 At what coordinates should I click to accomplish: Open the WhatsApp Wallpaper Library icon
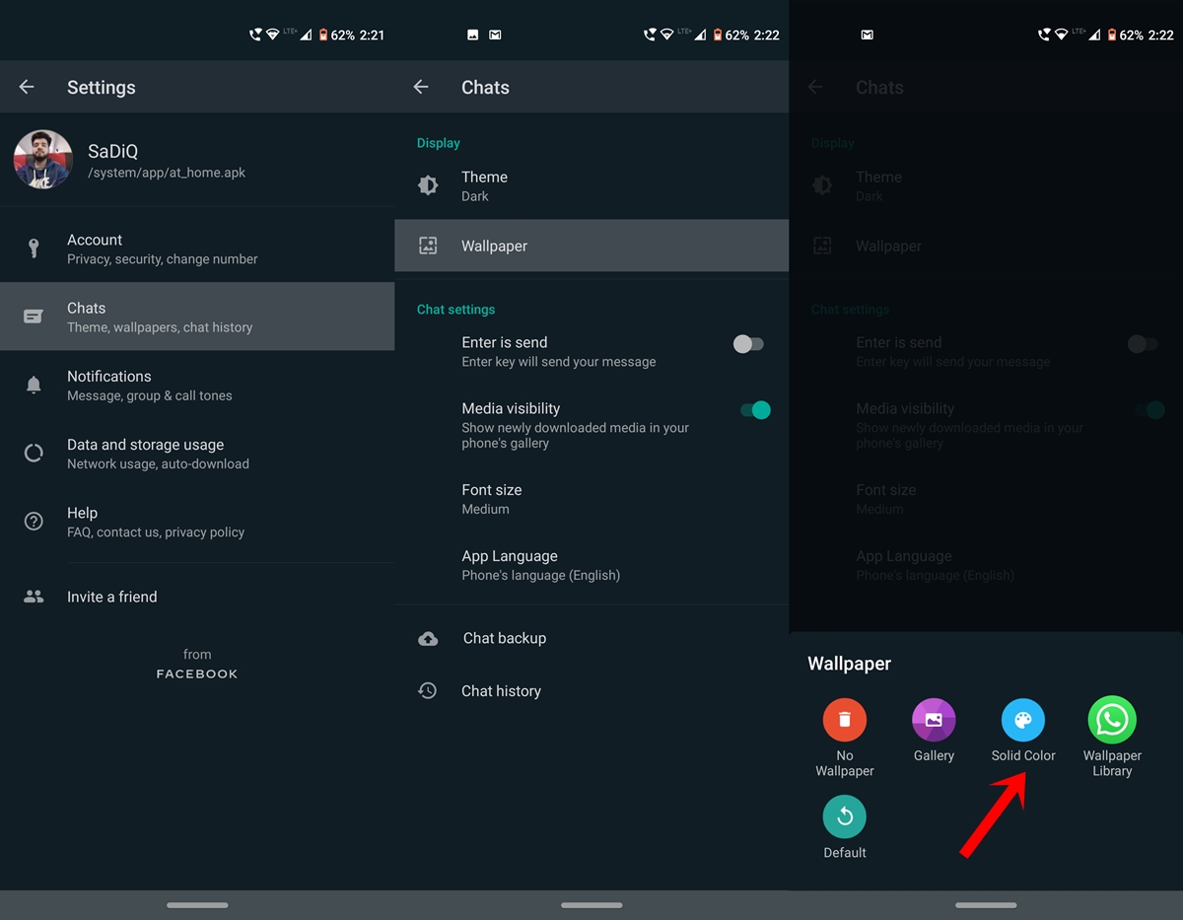pos(1112,720)
